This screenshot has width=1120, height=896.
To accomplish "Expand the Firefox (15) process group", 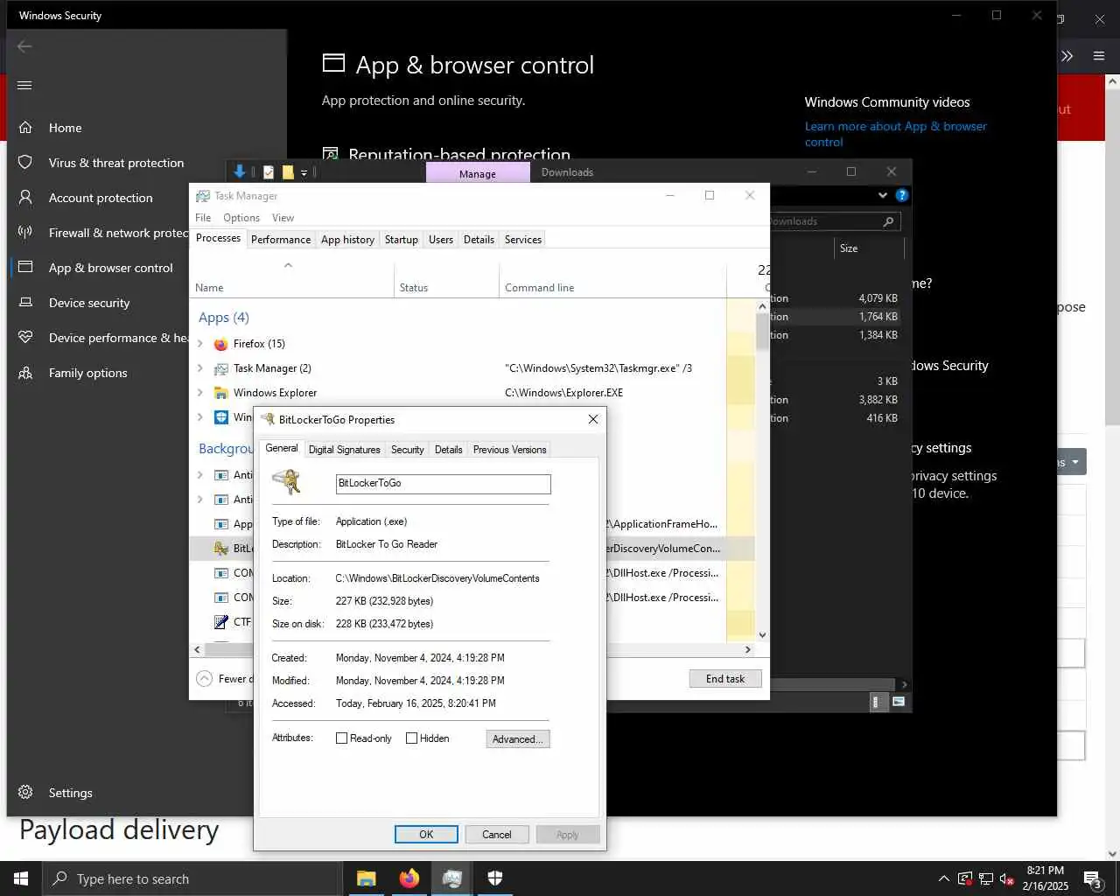I will click(200, 344).
